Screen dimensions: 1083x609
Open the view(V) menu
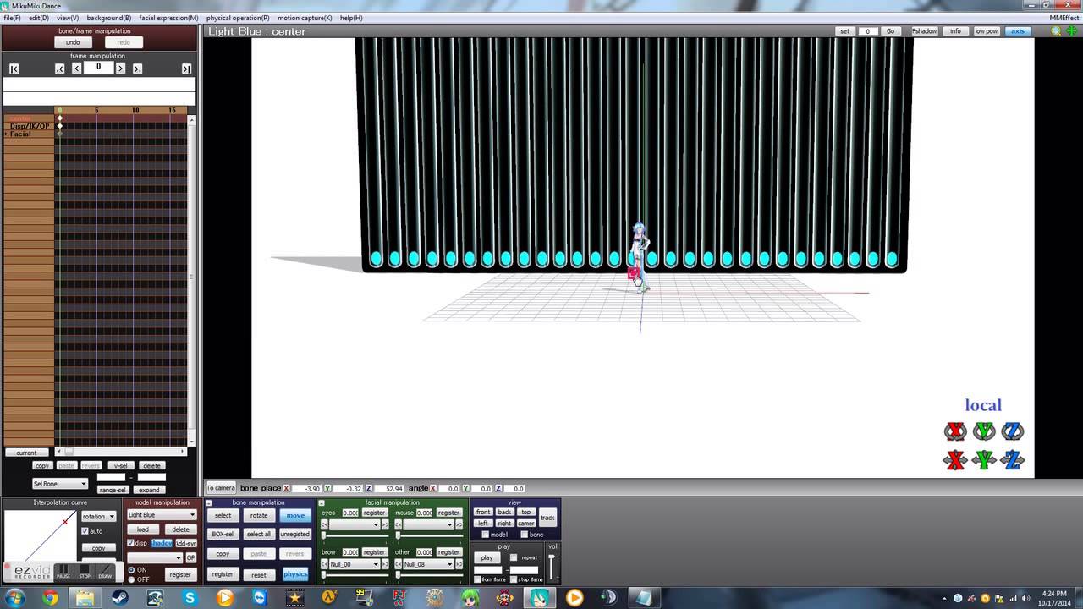click(x=68, y=18)
